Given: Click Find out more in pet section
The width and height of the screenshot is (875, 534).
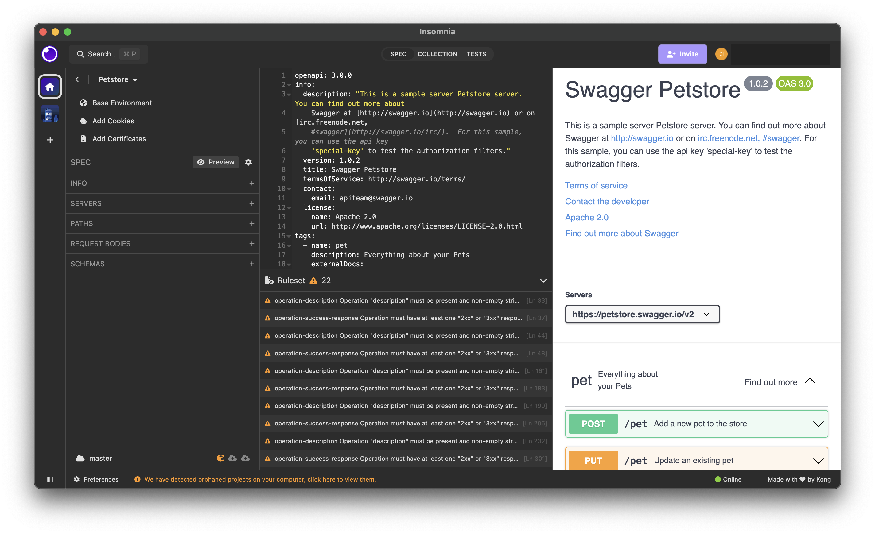Looking at the screenshot, I should tap(771, 382).
